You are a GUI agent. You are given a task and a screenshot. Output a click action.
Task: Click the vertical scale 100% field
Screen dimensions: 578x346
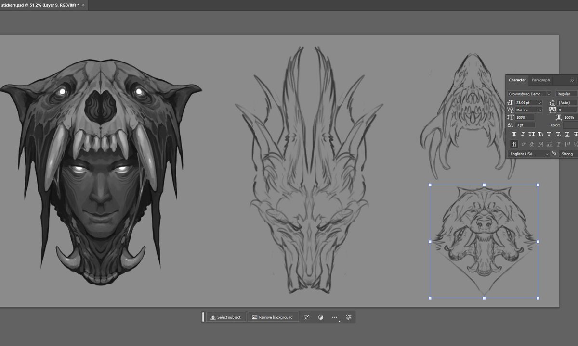(525, 117)
